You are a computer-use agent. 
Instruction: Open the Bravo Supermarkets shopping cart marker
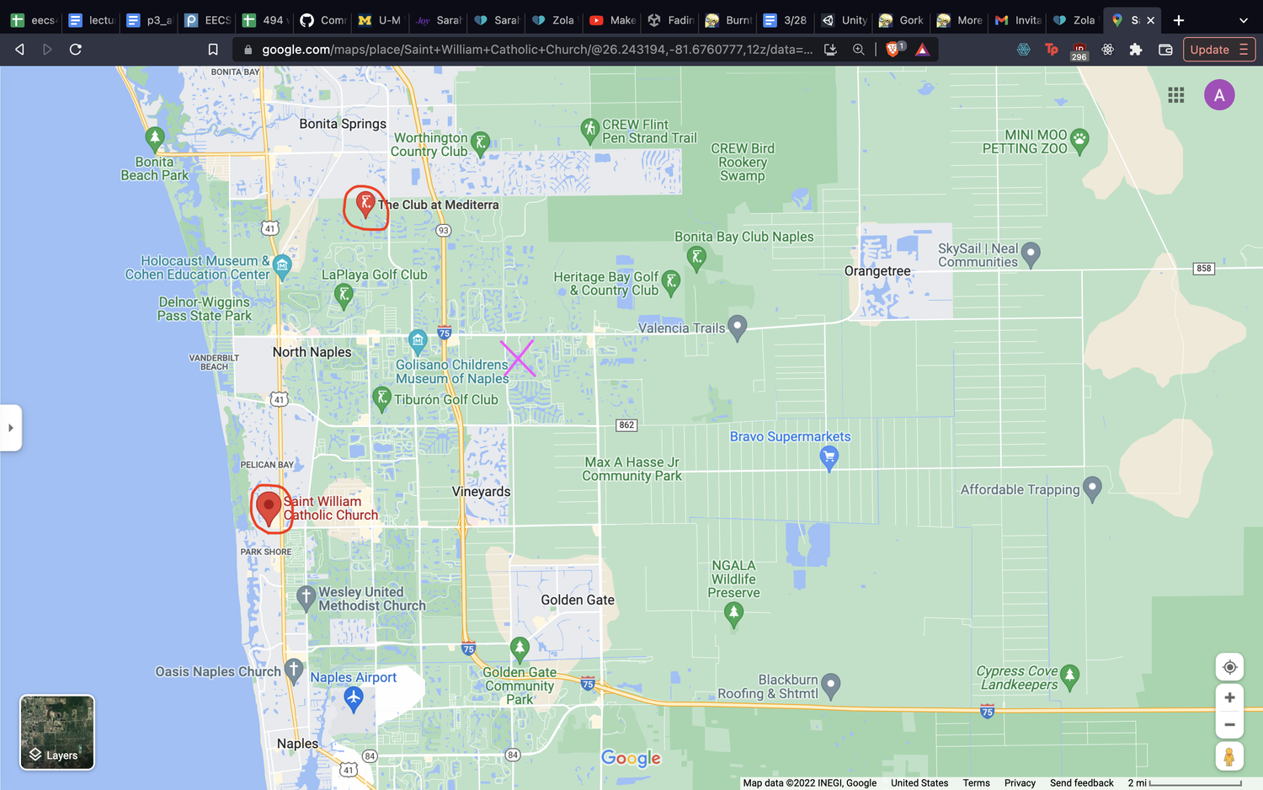point(829,458)
